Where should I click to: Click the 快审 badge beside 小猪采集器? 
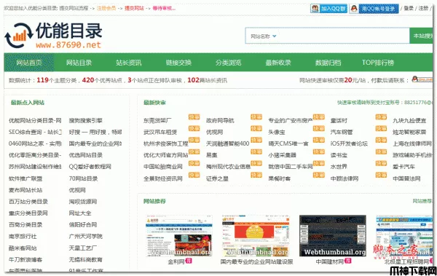tap(319, 151)
